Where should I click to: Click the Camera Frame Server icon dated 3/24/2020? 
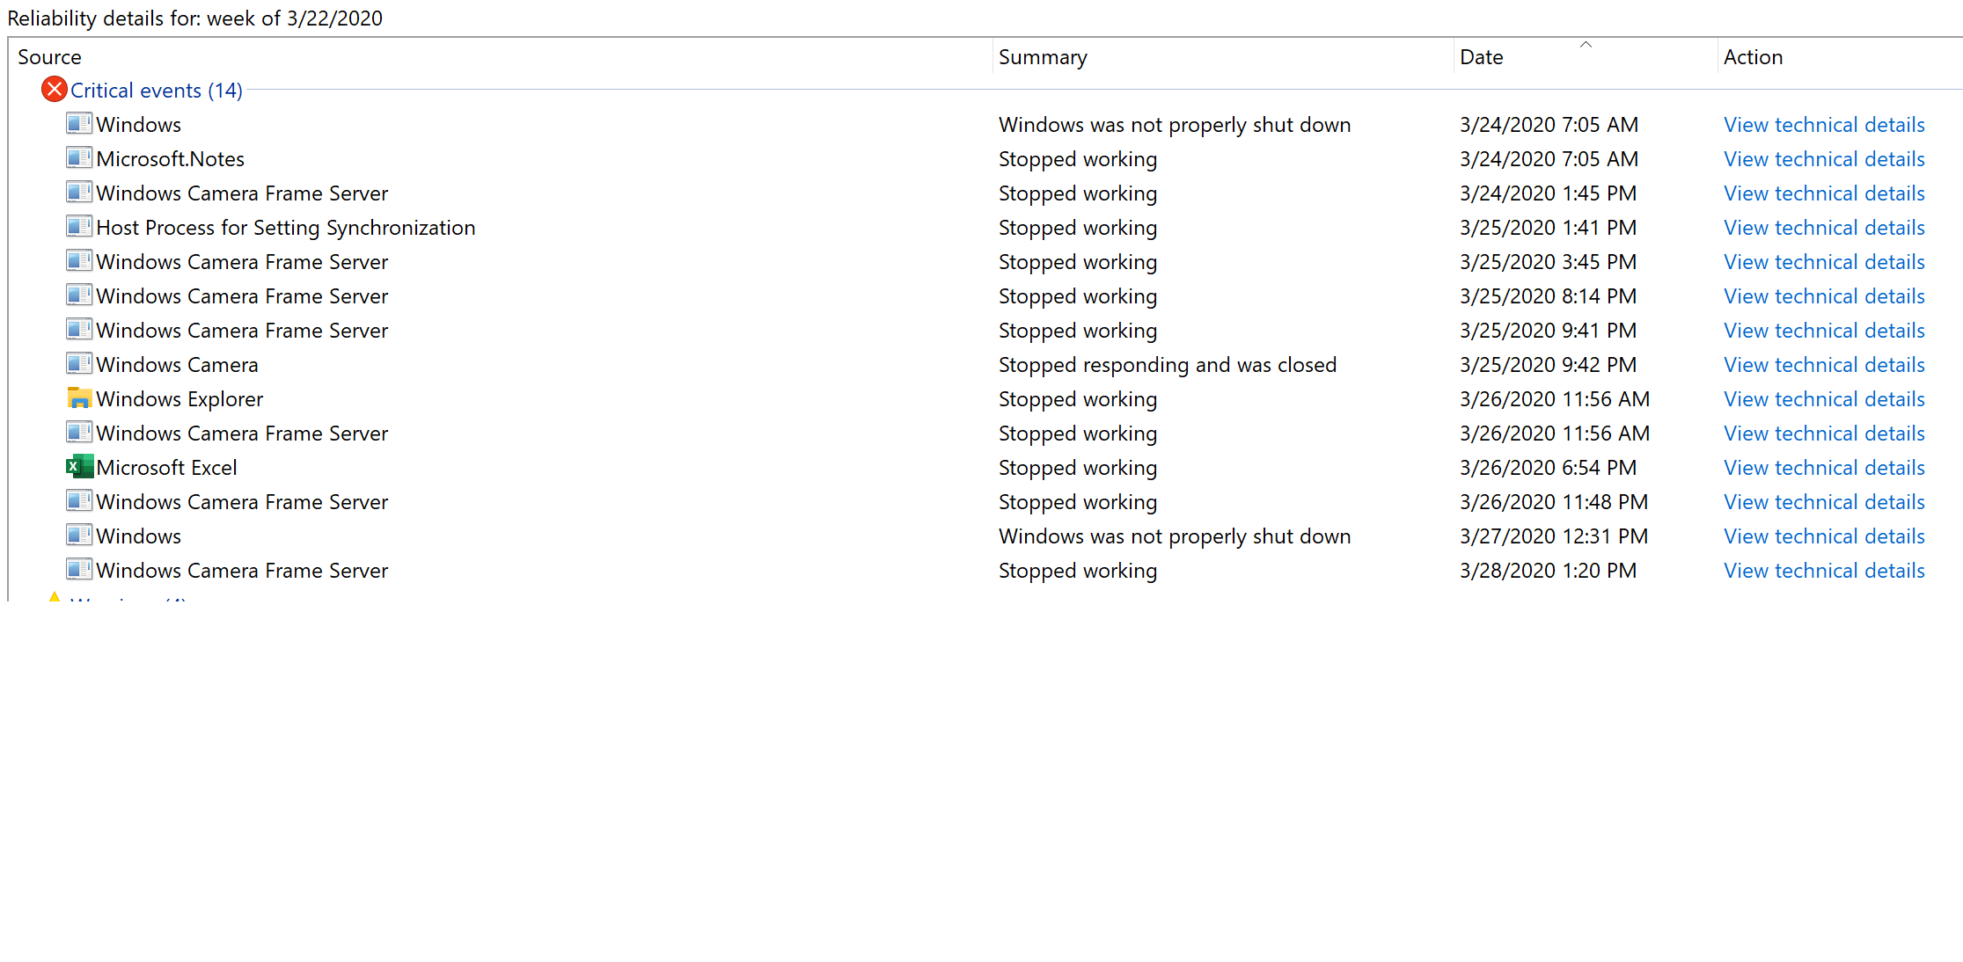point(79,193)
